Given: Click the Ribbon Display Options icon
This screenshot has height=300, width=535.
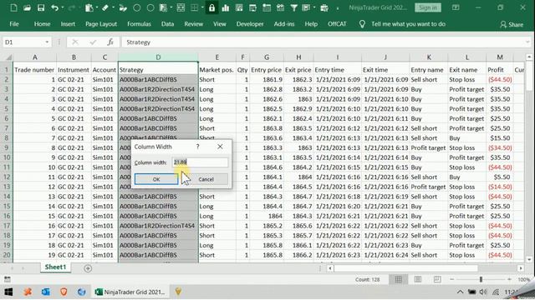Looking at the screenshot, I should tap(456, 7).
